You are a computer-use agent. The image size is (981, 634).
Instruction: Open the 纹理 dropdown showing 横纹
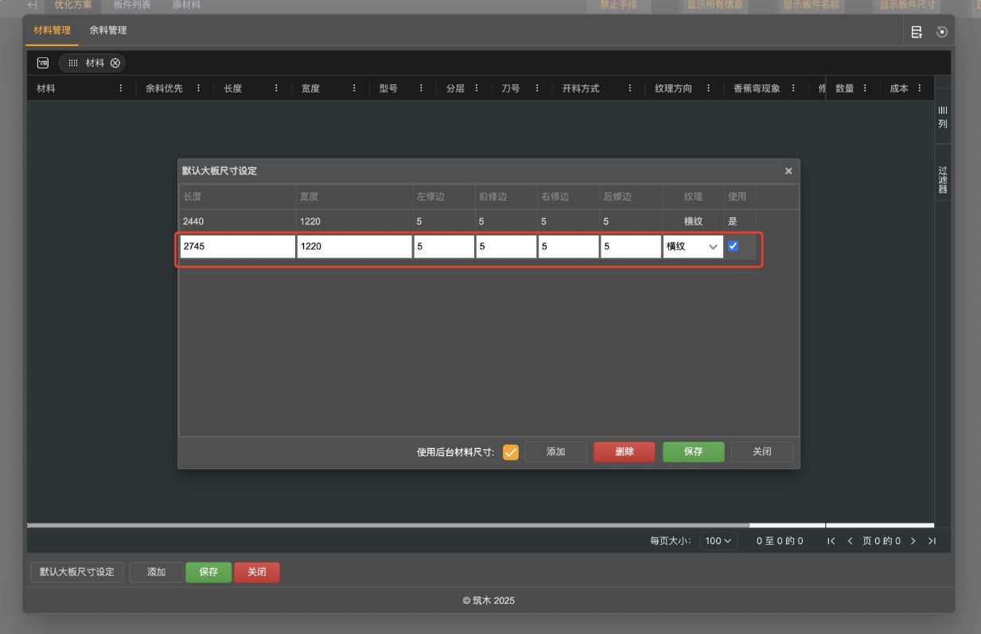tap(692, 247)
